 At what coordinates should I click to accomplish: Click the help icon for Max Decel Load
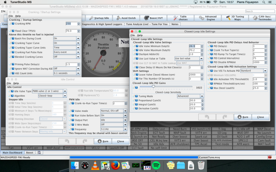pos(212,88)
